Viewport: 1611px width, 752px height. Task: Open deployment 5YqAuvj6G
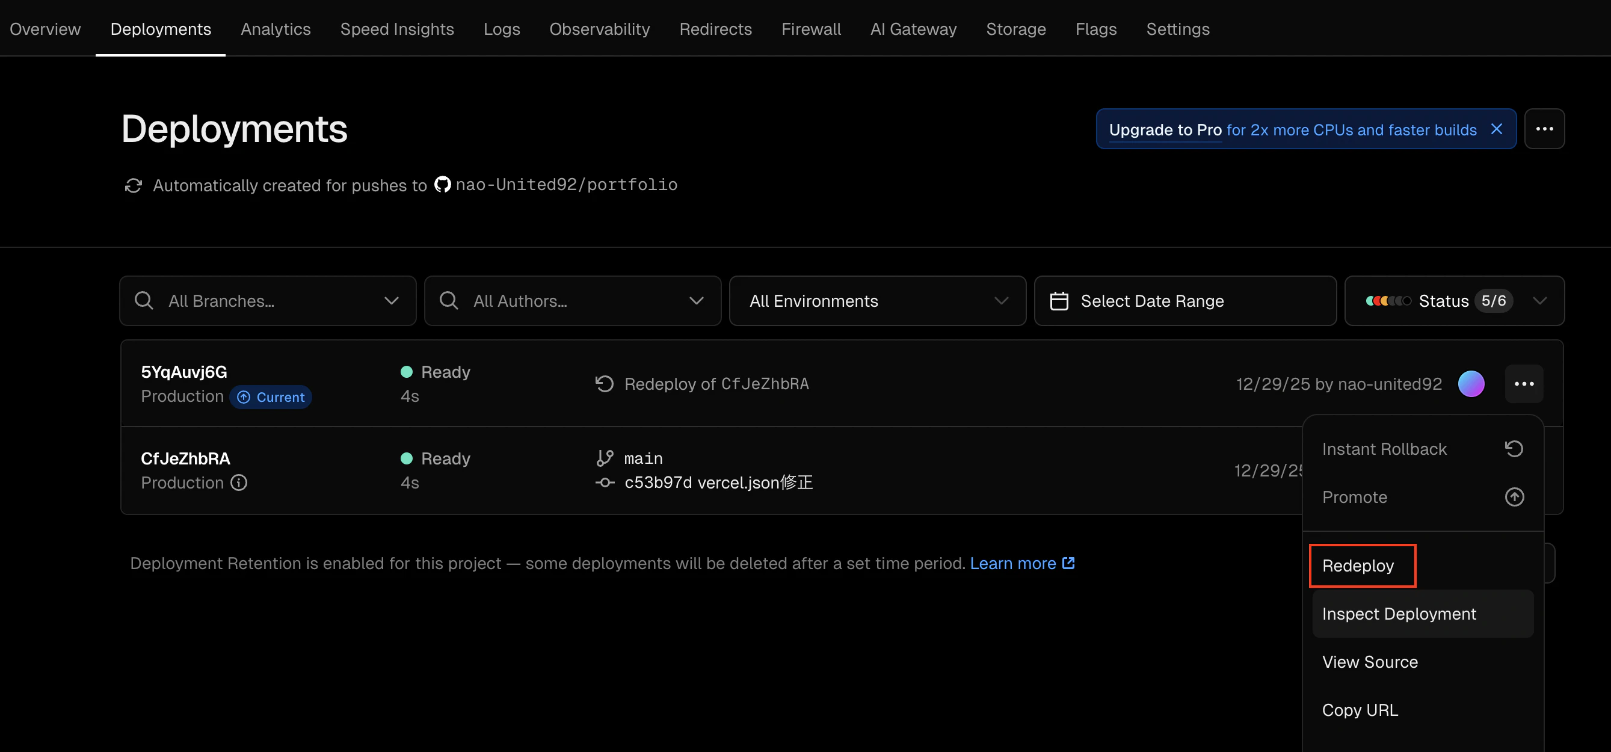pos(184,372)
